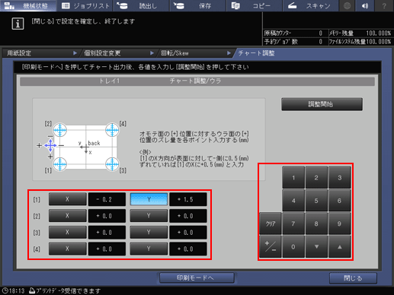
Task: Click the registration mark labeled [2] in diagram
Action: point(60,130)
